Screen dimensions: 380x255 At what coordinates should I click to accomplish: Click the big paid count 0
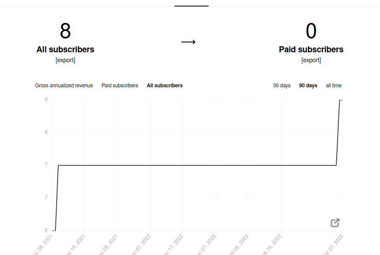tap(311, 31)
